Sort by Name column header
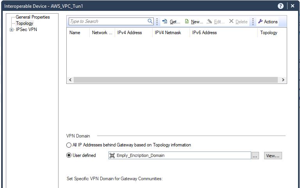This screenshot has width=300, height=188. coord(78,33)
